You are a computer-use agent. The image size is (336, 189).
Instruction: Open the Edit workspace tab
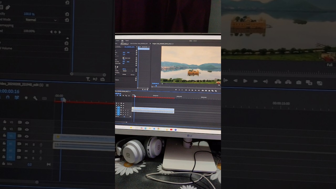[x=122, y=40]
